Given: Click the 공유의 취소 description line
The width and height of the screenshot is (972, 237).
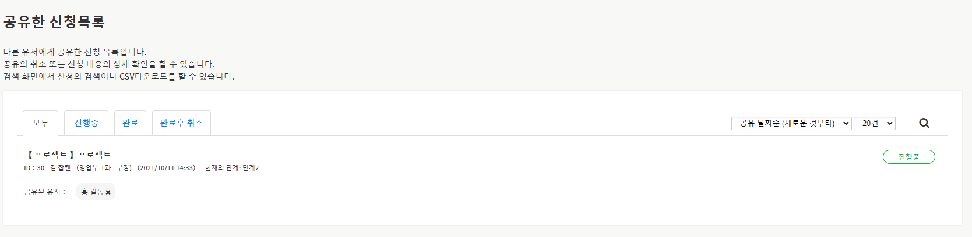Looking at the screenshot, I should [x=109, y=64].
